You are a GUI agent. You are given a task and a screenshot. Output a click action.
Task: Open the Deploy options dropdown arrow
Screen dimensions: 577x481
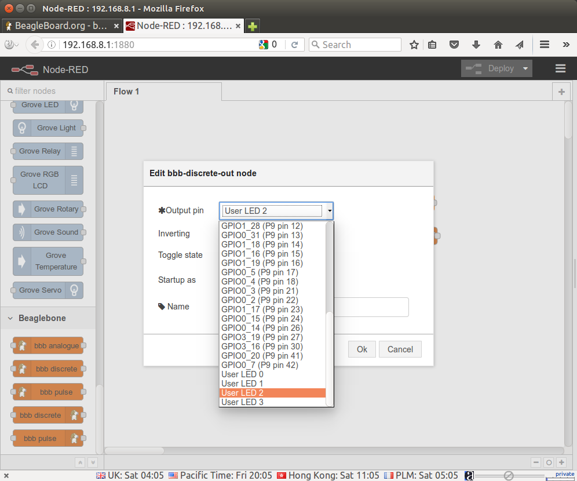point(525,68)
